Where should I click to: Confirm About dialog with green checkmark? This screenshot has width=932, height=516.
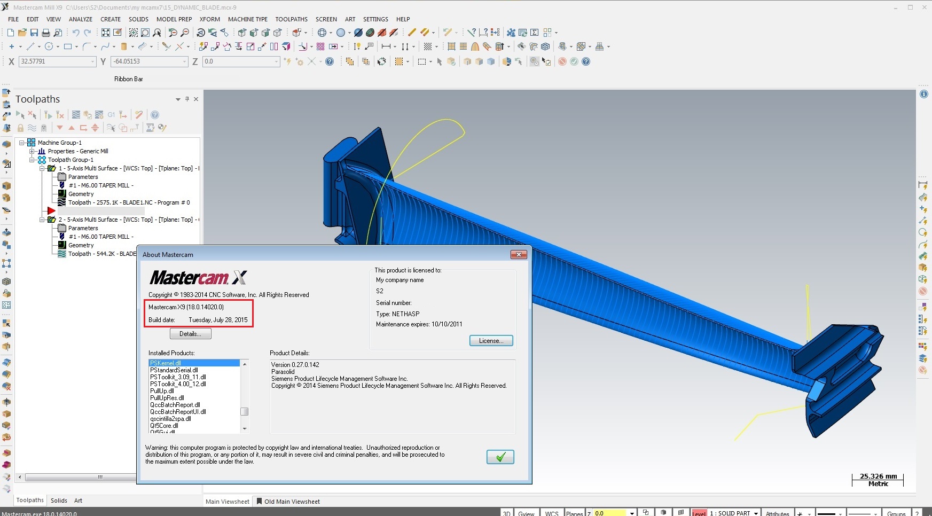pyautogui.click(x=500, y=457)
